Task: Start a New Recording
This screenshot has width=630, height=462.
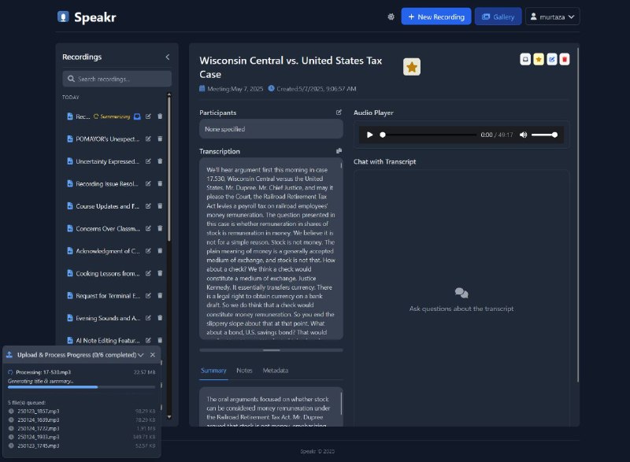Action: tap(435, 16)
